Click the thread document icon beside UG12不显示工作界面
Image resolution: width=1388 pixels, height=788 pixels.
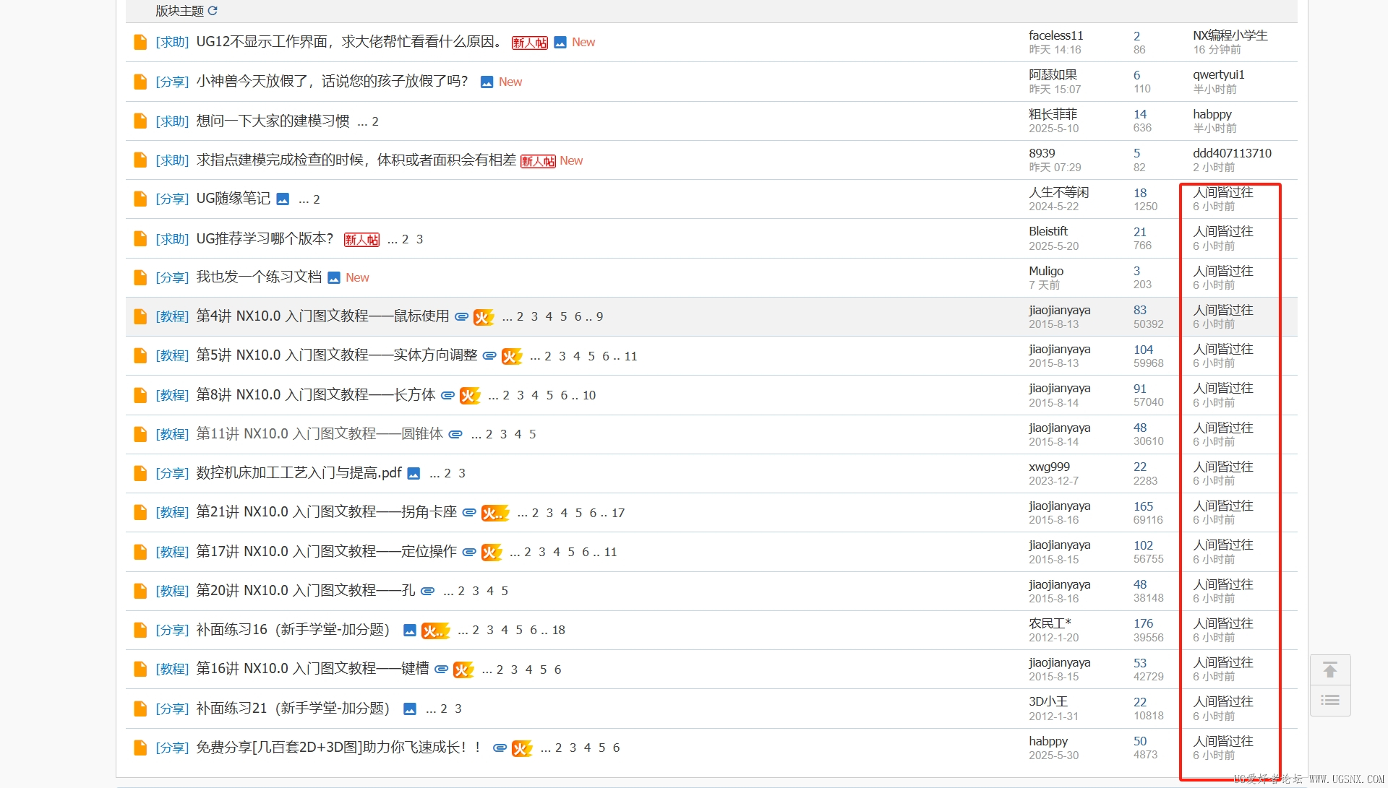(x=140, y=42)
